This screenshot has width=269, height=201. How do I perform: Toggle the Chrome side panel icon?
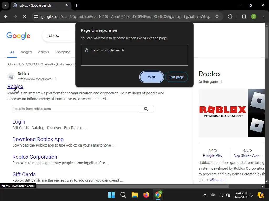pos(244,16)
